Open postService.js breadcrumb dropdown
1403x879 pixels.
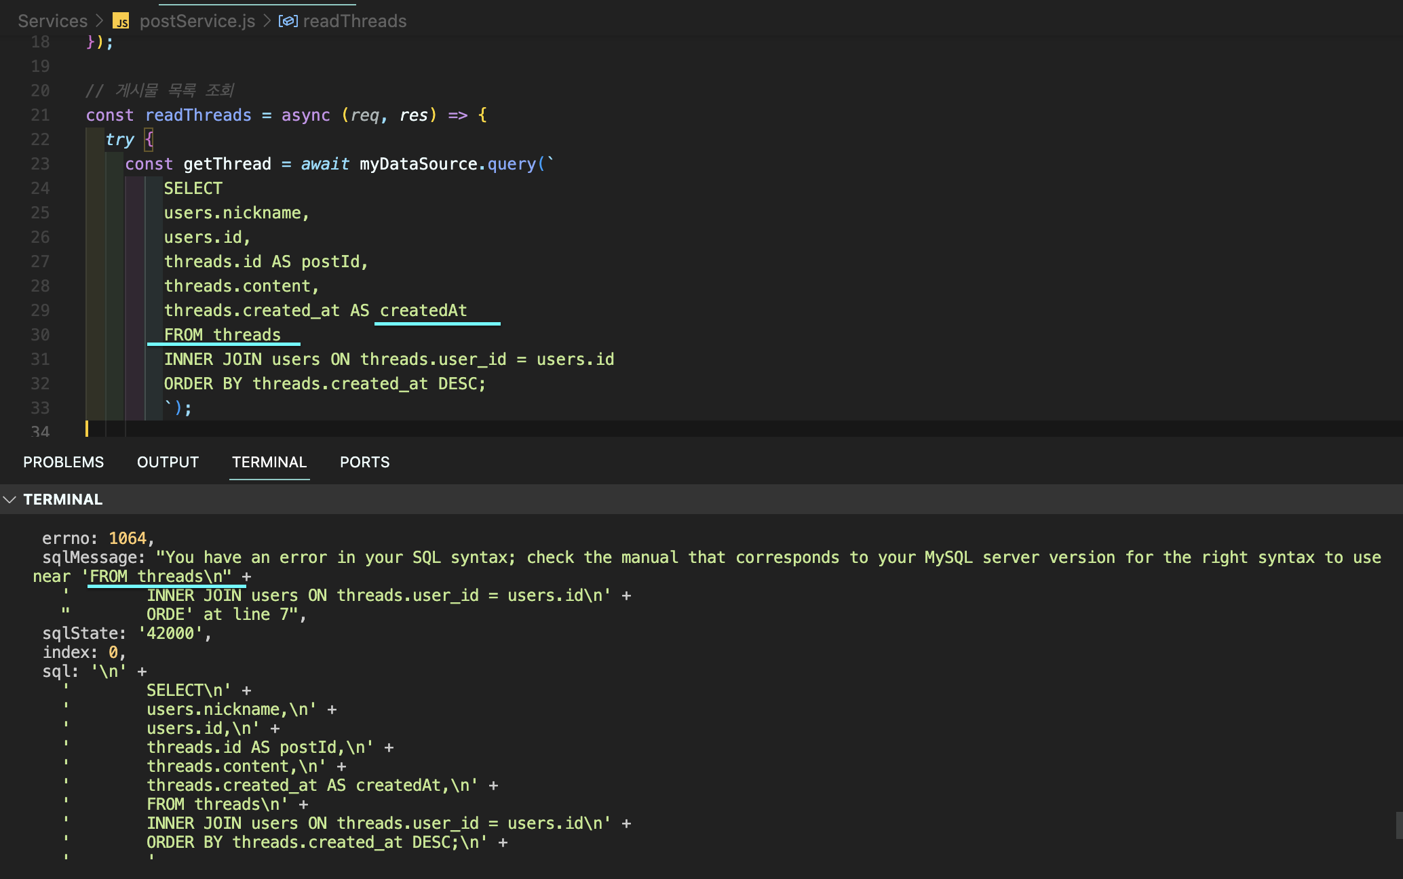click(x=197, y=22)
